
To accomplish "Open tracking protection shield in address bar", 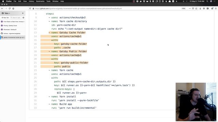I will 30,8.
